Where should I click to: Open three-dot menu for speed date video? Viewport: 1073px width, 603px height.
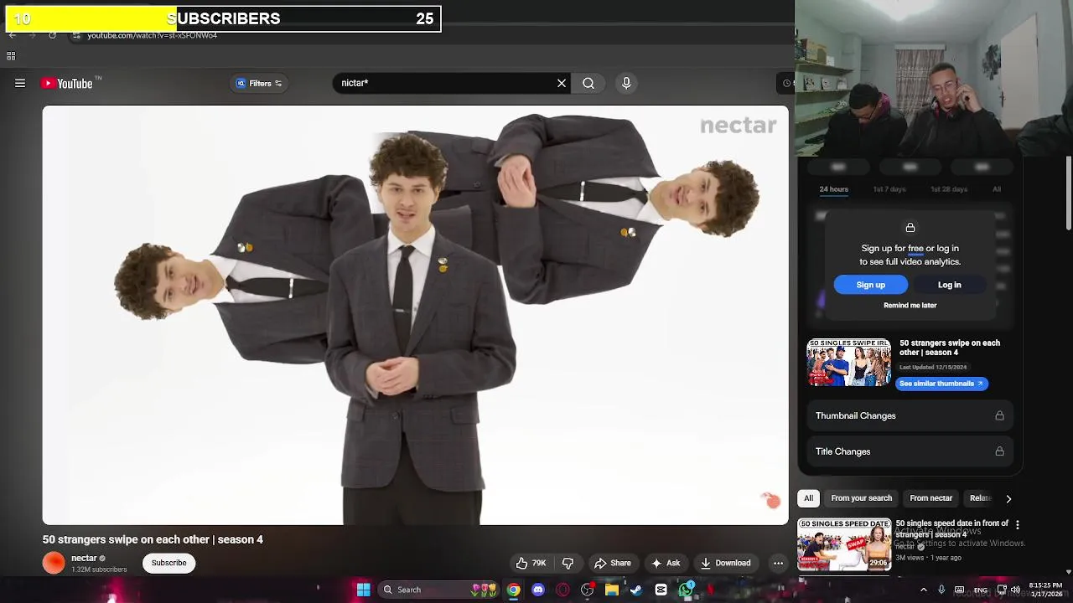1017,525
